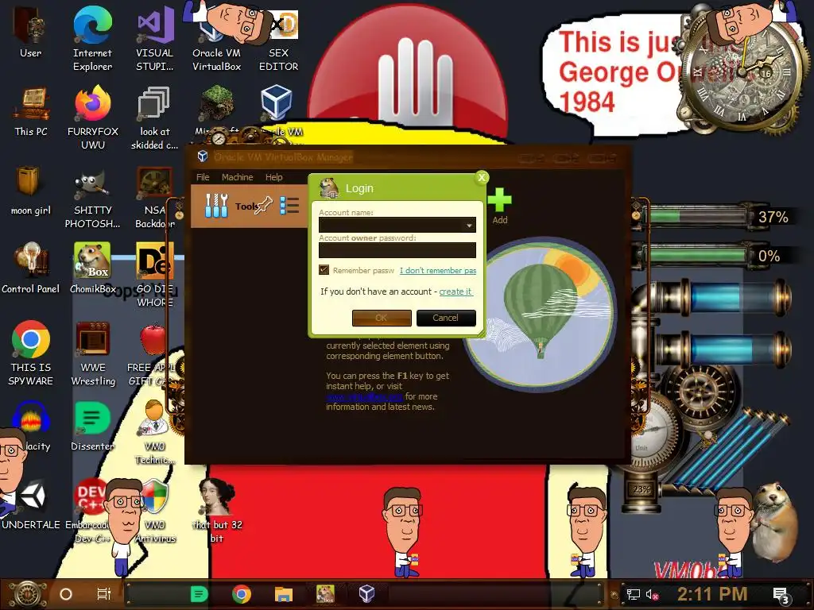814x610 pixels.
Task: Toggle the Remember password checkbox
Action: tap(324, 270)
